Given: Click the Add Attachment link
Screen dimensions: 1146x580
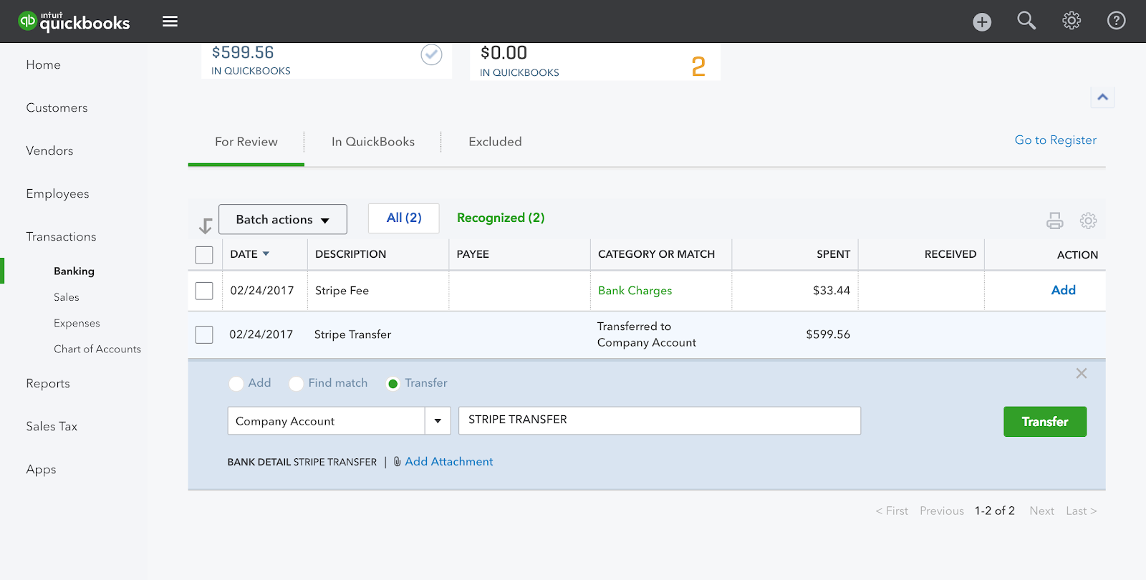Looking at the screenshot, I should point(448,462).
